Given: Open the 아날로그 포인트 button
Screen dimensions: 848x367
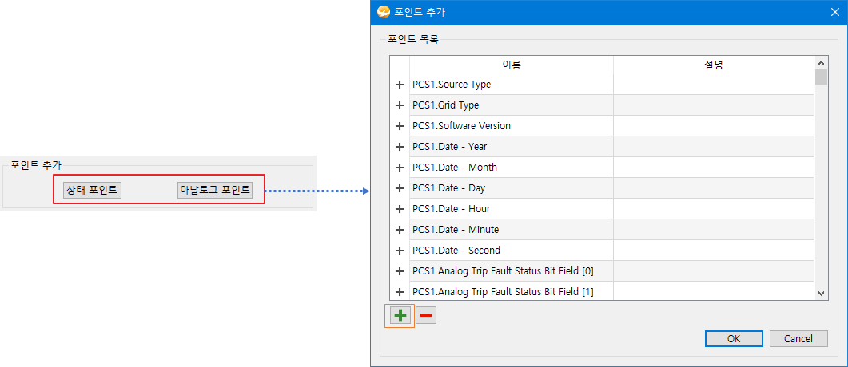Looking at the screenshot, I should 215,190.
